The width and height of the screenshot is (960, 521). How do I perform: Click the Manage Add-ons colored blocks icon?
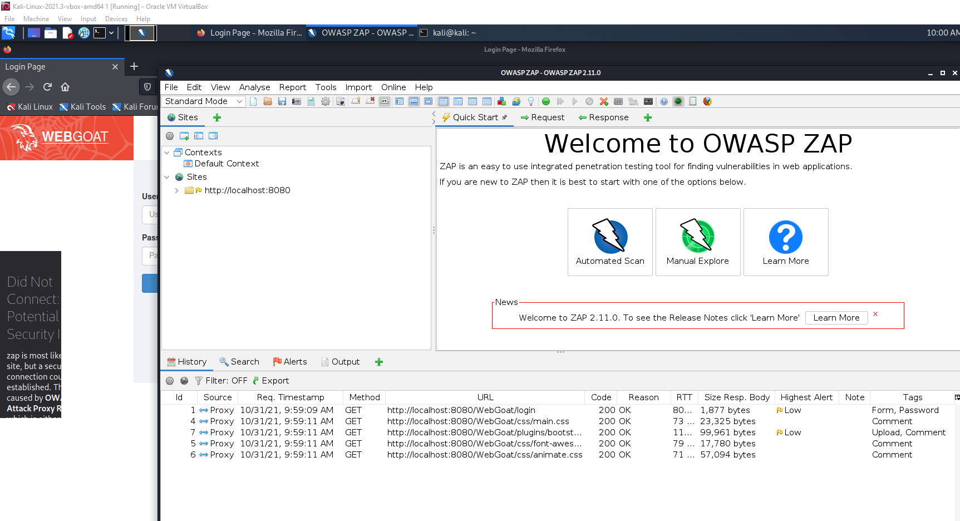point(501,101)
